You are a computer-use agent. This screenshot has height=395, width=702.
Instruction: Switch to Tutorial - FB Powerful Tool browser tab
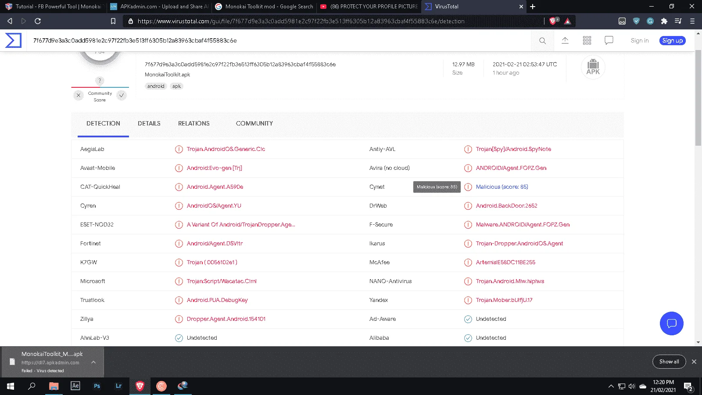53,7
